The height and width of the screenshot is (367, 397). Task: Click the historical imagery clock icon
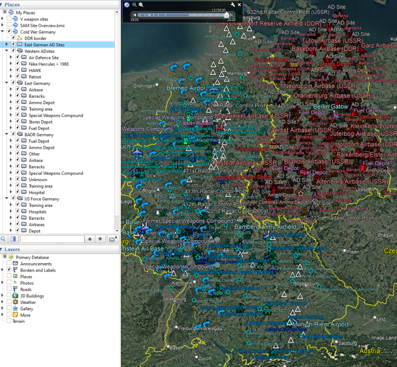(127, 5)
